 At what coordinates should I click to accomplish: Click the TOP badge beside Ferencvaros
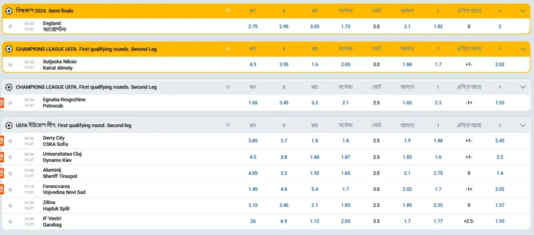click(2, 189)
